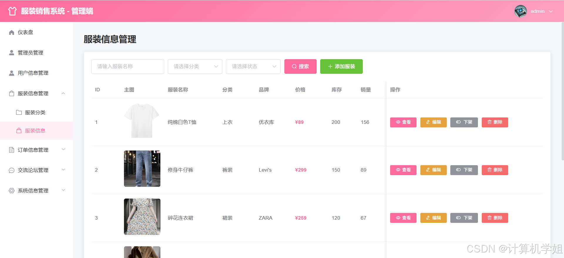View details of 碎花连衣裙 with 查看
Viewport: 564px width, 258px height.
[403, 218]
